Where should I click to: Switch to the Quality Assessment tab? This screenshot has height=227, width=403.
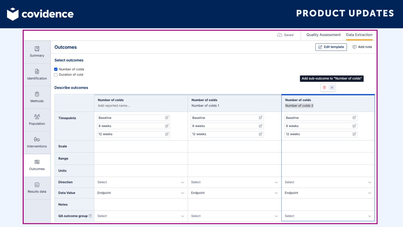323,35
